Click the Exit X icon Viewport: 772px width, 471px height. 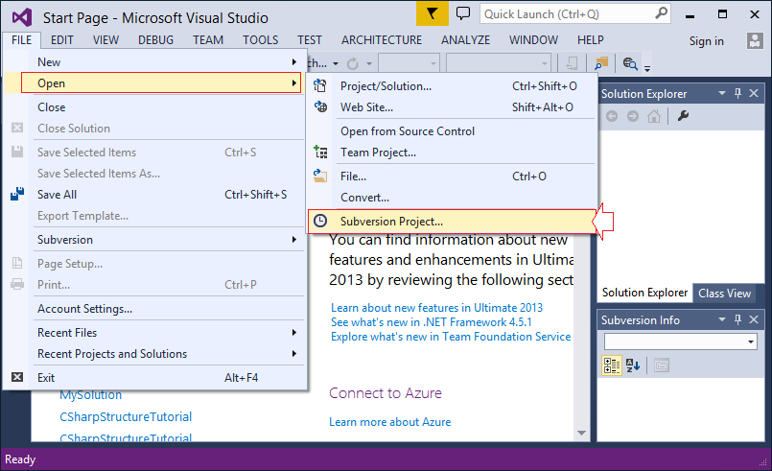click(17, 377)
